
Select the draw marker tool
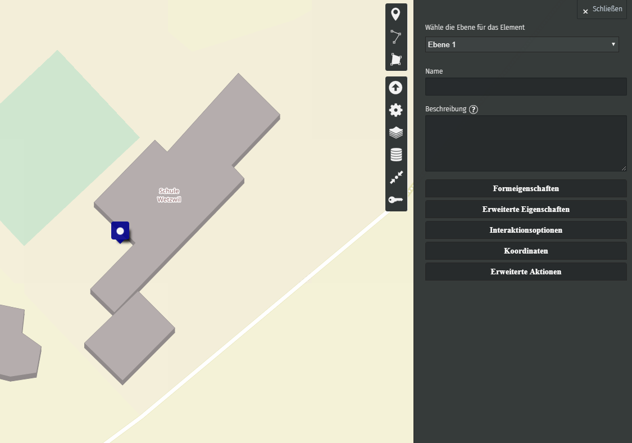(x=396, y=15)
